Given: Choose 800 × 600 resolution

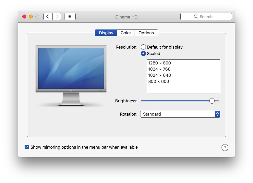Looking at the screenshot, I should [184, 81].
